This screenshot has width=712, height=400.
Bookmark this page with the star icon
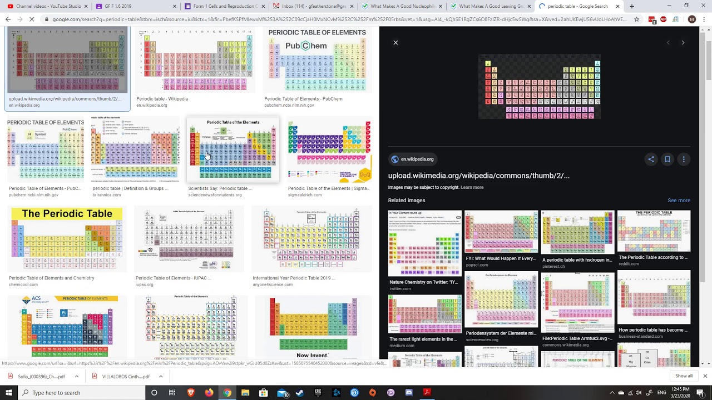pyautogui.click(x=637, y=19)
